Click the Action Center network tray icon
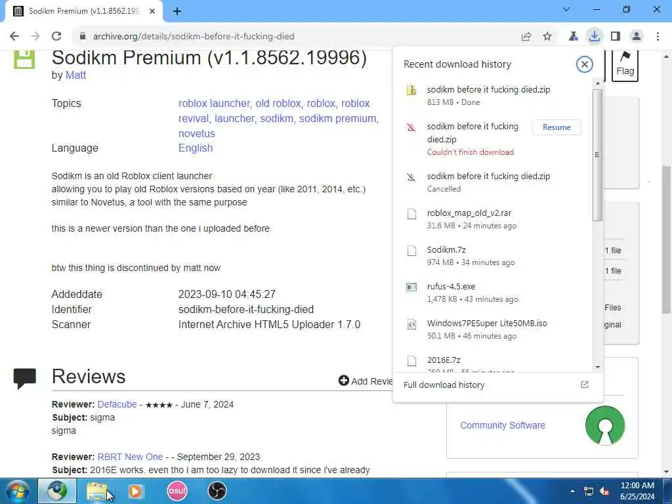The image size is (672, 504). (589, 491)
